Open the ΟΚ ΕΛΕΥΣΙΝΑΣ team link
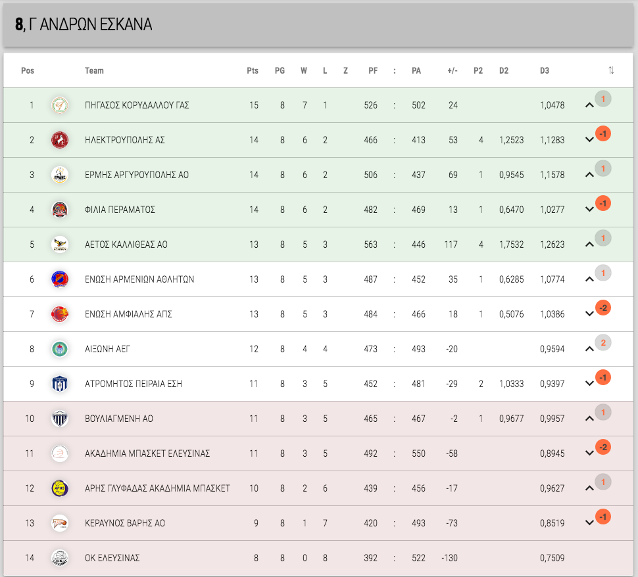638x577 pixels. pyautogui.click(x=112, y=558)
